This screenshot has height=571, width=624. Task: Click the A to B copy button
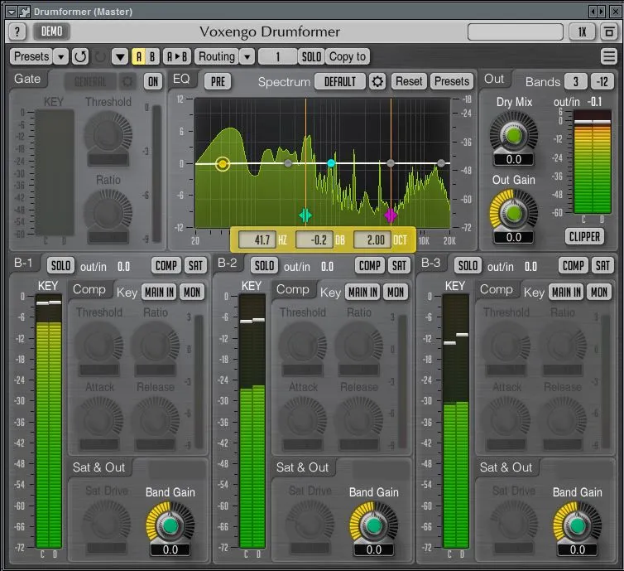click(x=176, y=57)
